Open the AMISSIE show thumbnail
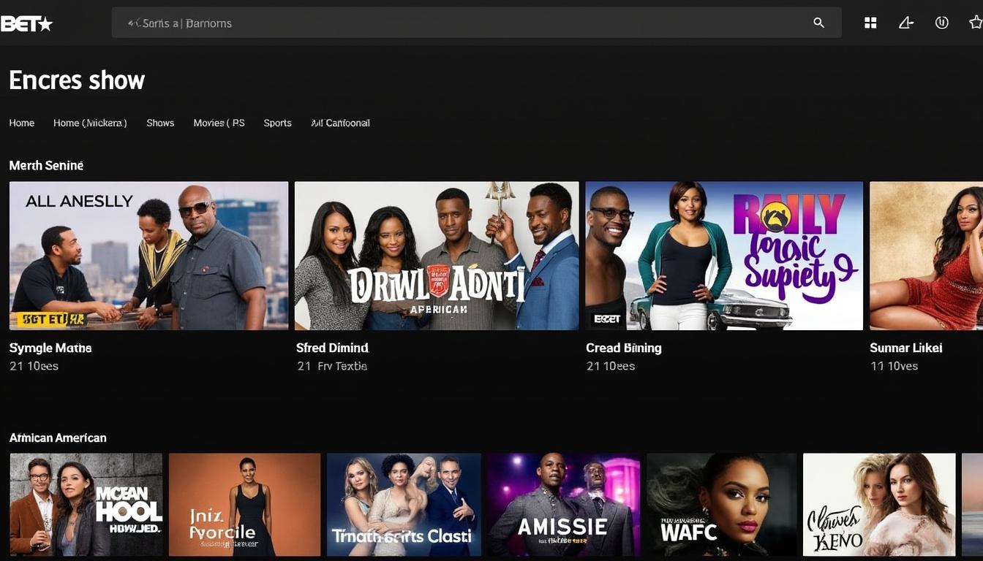The height and width of the screenshot is (561, 983). point(563,504)
